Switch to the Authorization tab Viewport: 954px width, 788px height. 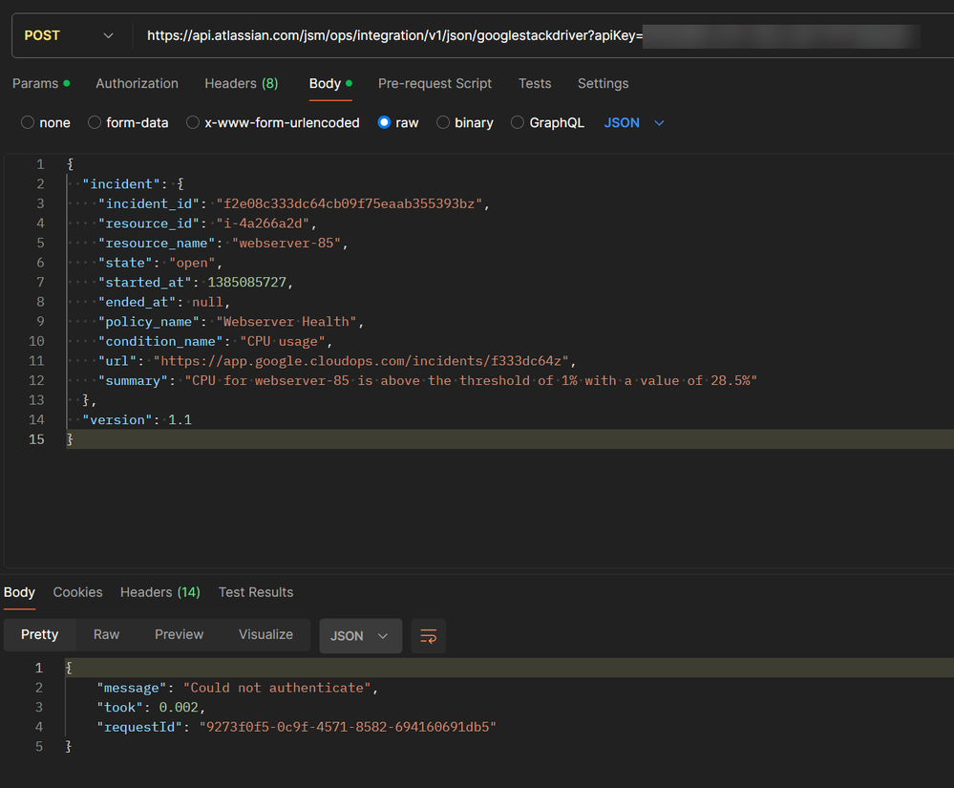(137, 83)
